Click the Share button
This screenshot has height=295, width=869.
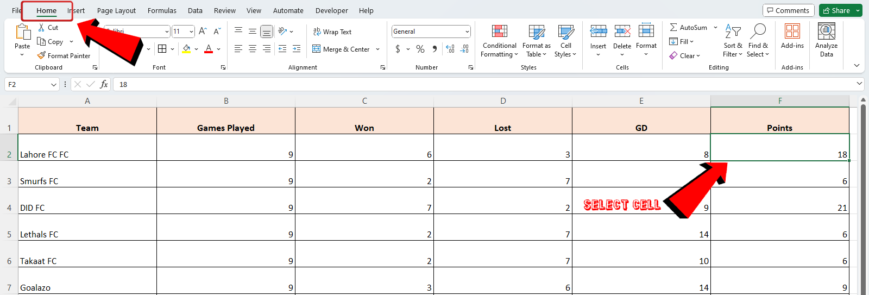(836, 10)
